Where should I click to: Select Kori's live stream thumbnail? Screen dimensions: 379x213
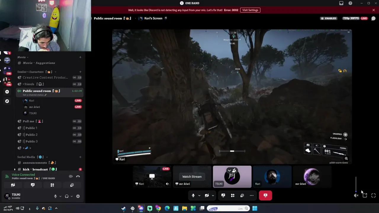[152, 177]
